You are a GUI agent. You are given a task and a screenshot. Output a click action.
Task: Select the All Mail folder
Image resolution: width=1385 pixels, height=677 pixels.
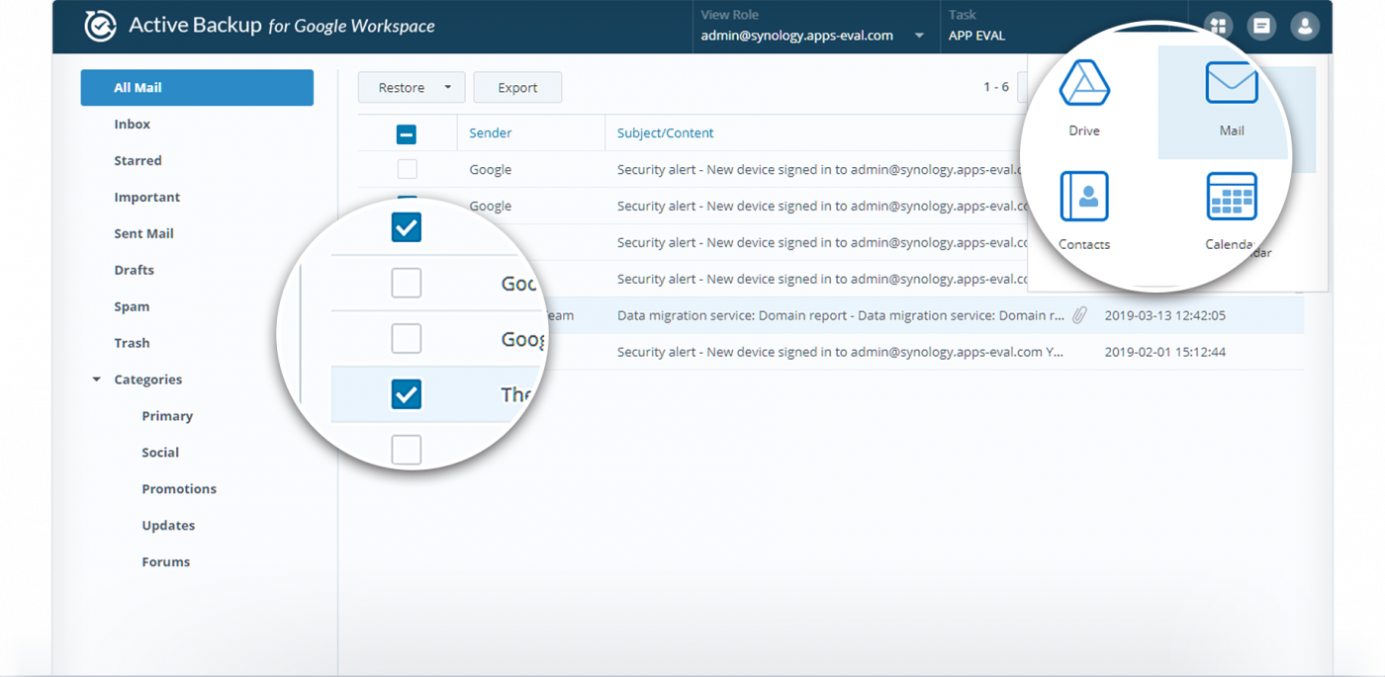point(197,87)
